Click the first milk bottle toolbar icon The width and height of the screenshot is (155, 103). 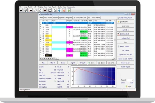click(x=40, y=10)
